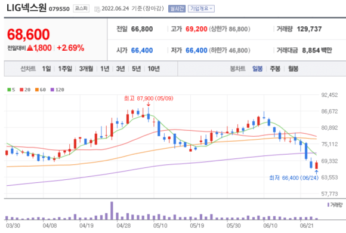Switch to 1년 line chart
The width and height of the screenshot is (346, 233).
tap(104, 69)
